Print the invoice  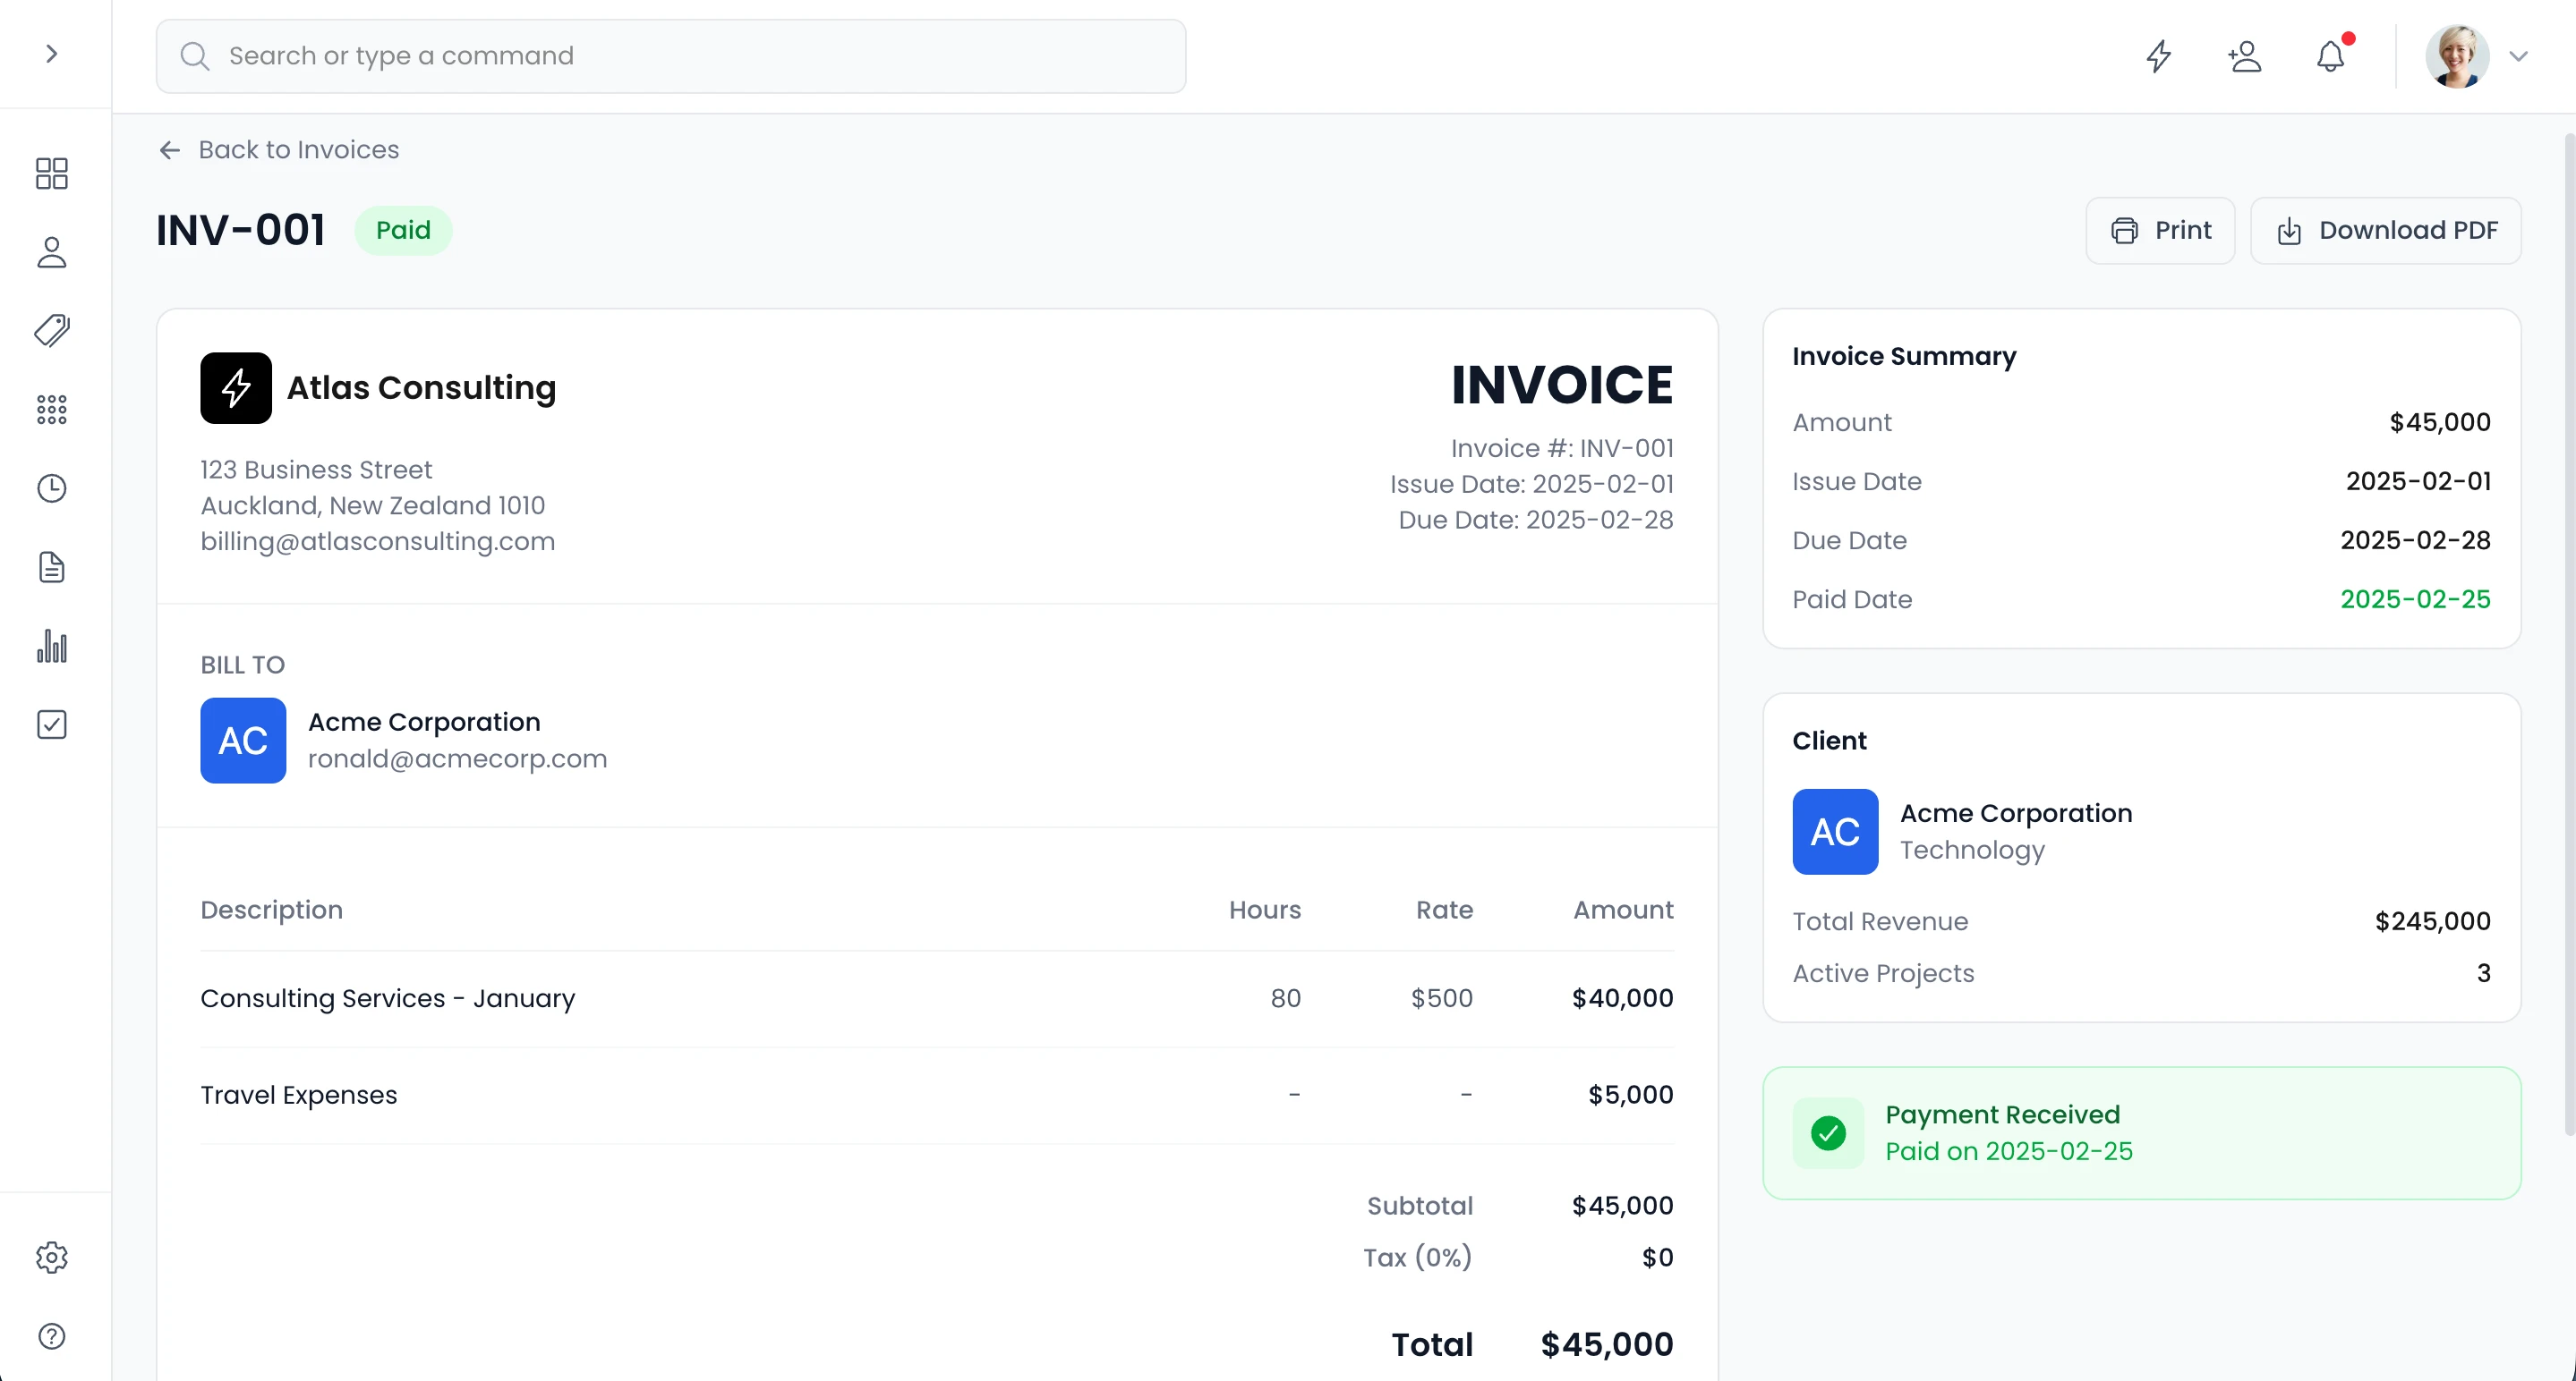(x=2160, y=230)
